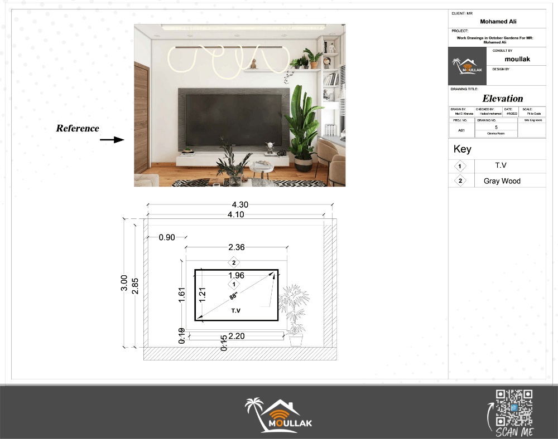The image size is (558, 439).
Task: Select the "Gray Wood" key entry
Action: (502, 181)
